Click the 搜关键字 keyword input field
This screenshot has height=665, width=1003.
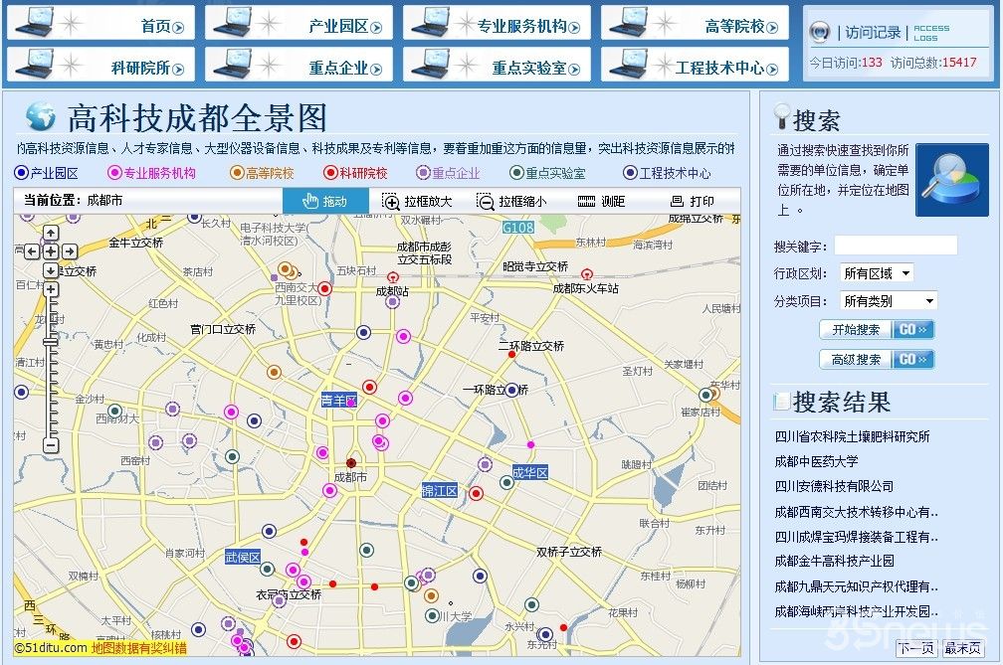coord(895,246)
